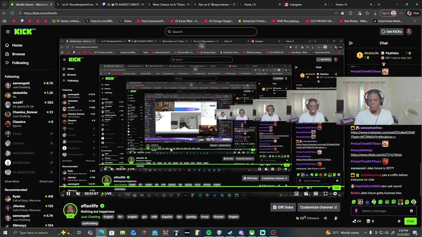
Task: Open the Just Chatting category link
Action: (x=90, y=217)
